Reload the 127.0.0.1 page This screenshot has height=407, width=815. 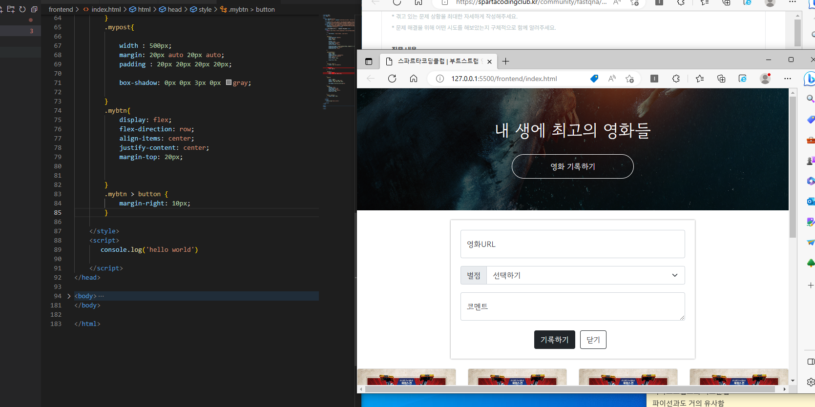[x=392, y=79]
